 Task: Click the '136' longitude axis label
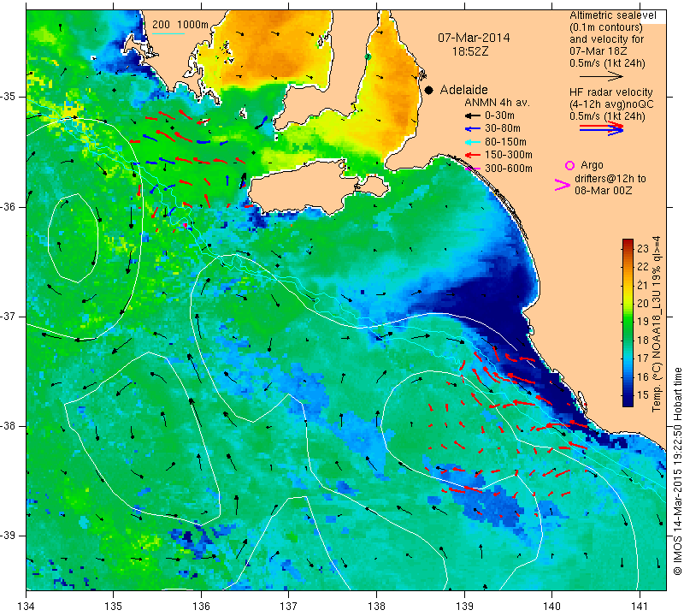pos(201,607)
